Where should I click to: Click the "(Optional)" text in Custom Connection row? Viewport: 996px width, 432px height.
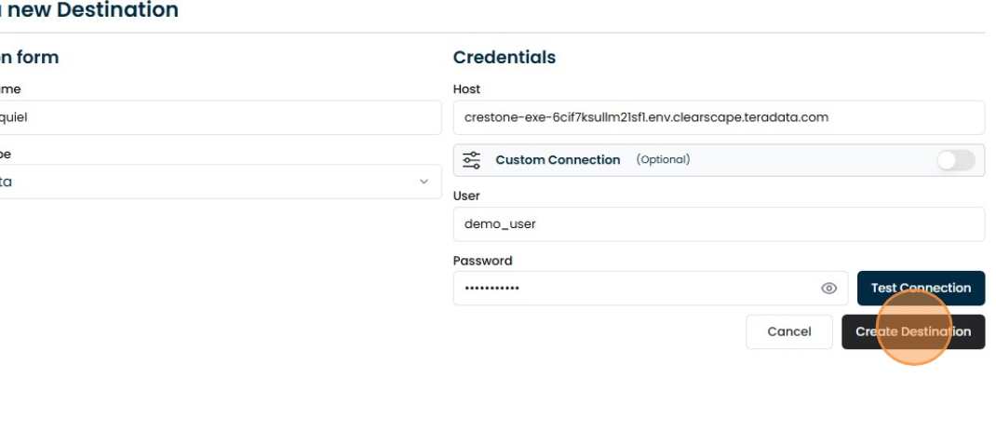(663, 160)
